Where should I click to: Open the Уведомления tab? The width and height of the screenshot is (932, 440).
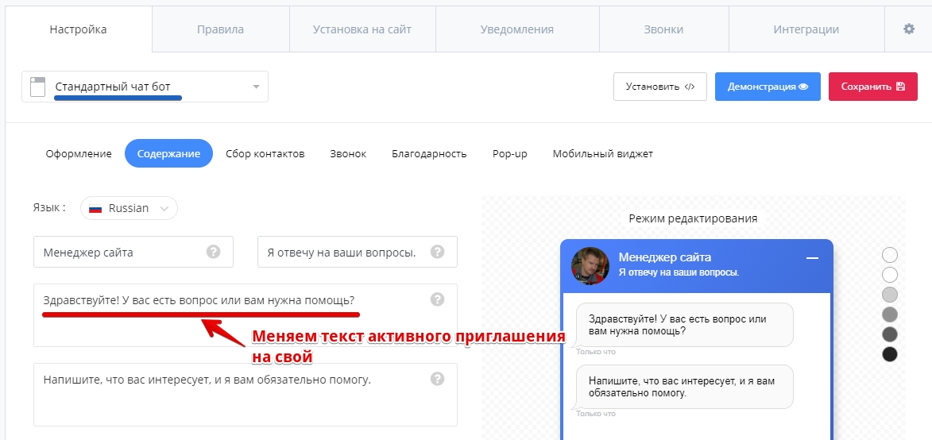pos(517,29)
